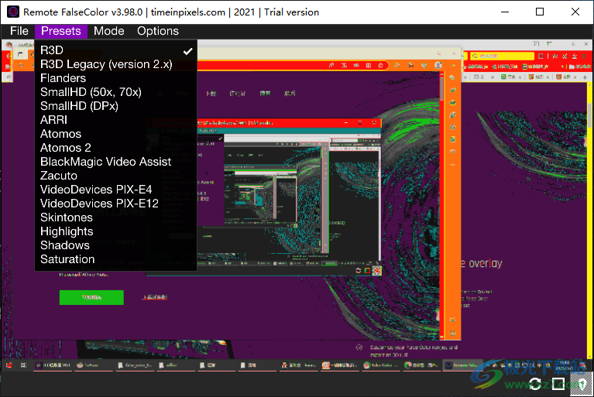Open the Options menu
Viewport: 594px width, 397px height.
coord(157,31)
